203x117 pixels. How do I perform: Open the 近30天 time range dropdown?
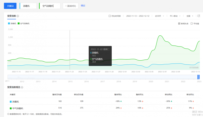[x=159, y=16]
